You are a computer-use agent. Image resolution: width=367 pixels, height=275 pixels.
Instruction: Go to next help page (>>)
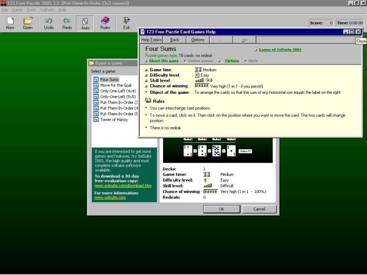pos(244,40)
